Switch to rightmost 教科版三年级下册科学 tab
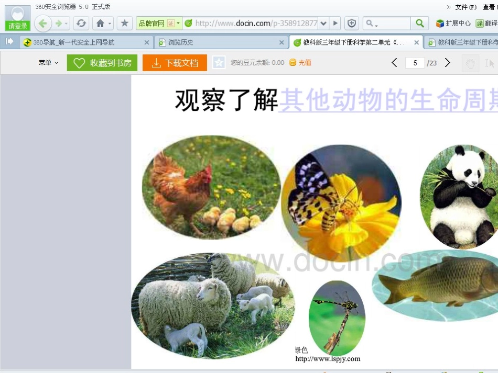The width and height of the screenshot is (498, 373). 462,42
